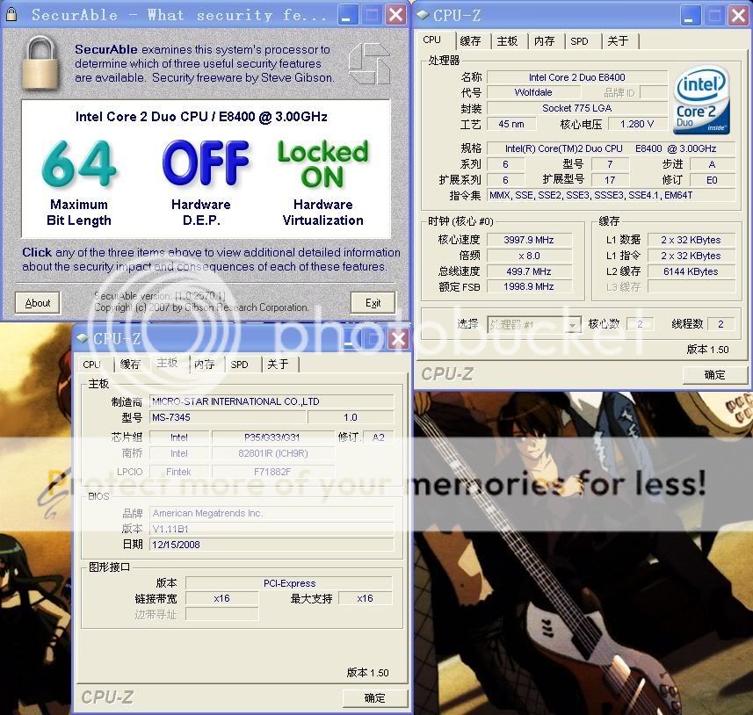Click the multiplier value 'x 8.0'
This screenshot has height=715, width=753.
[x=529, y=256]
